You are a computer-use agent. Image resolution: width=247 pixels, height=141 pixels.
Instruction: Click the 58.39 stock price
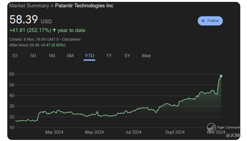(x=24, y=20)
